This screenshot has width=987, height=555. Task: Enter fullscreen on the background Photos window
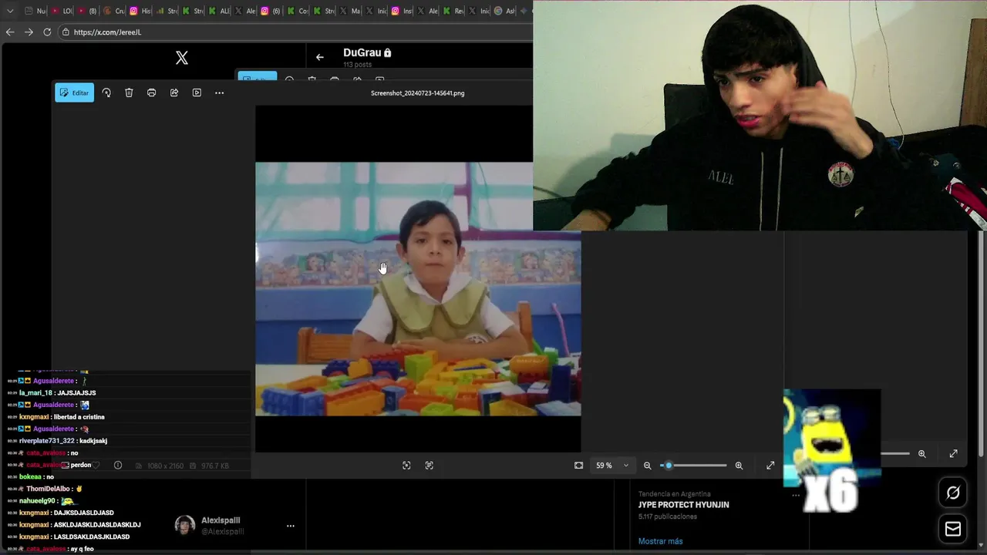954,454
